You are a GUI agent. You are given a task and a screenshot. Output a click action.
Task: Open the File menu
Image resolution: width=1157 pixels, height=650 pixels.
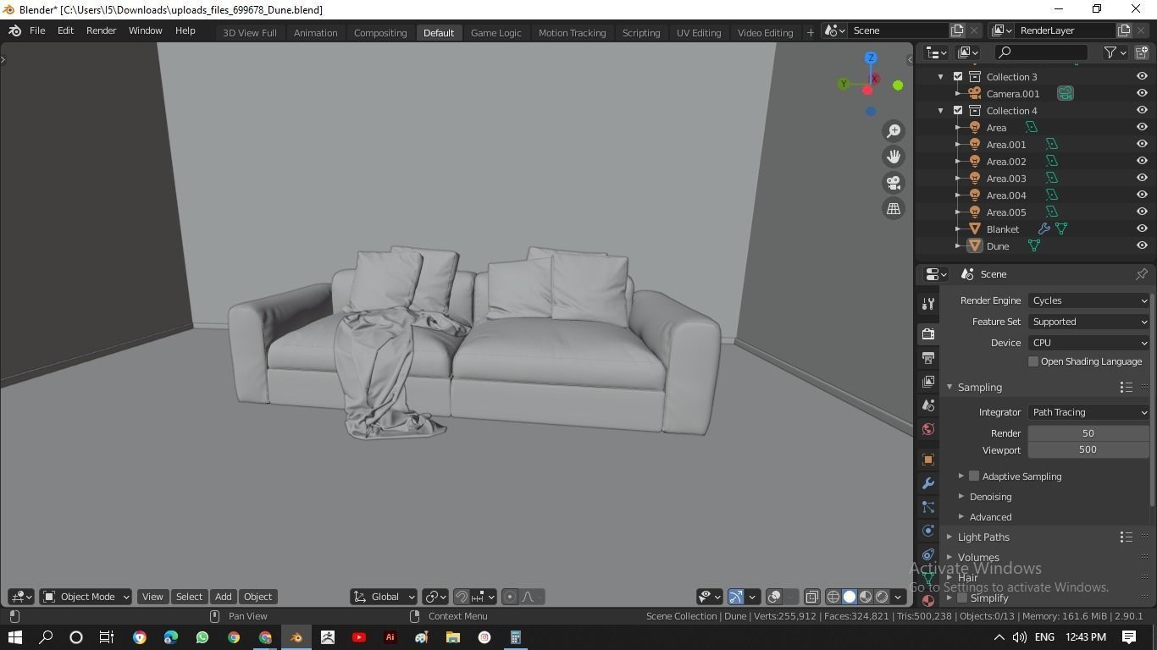[x=37, y=30]
